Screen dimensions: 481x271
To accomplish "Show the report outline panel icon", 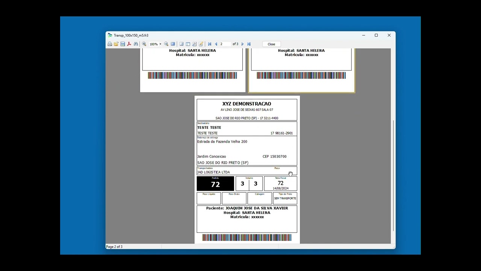I will point(182,44).
